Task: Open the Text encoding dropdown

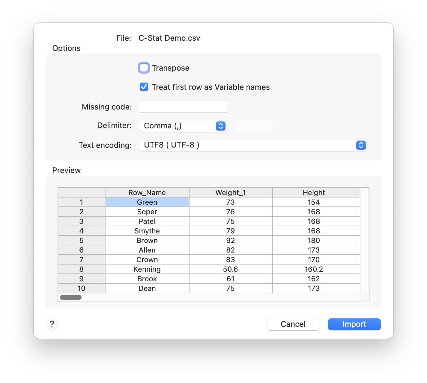Action: pyautogui.click(x=253, y=145)
